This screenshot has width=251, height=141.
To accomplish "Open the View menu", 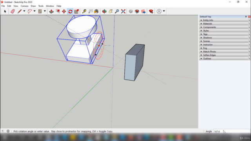I will click(16, 6).
